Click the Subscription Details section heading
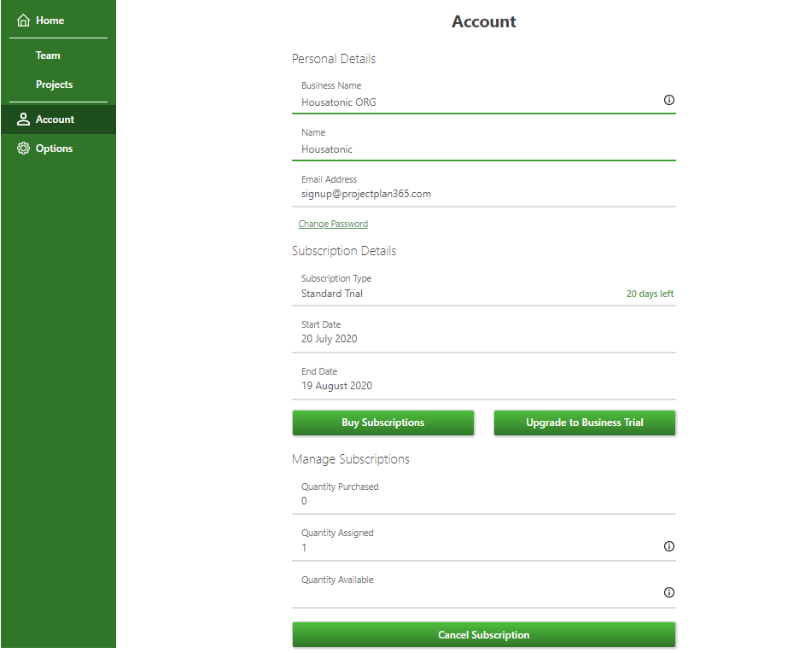This screenshot has height=653, width=805. (x=344, y=251)
